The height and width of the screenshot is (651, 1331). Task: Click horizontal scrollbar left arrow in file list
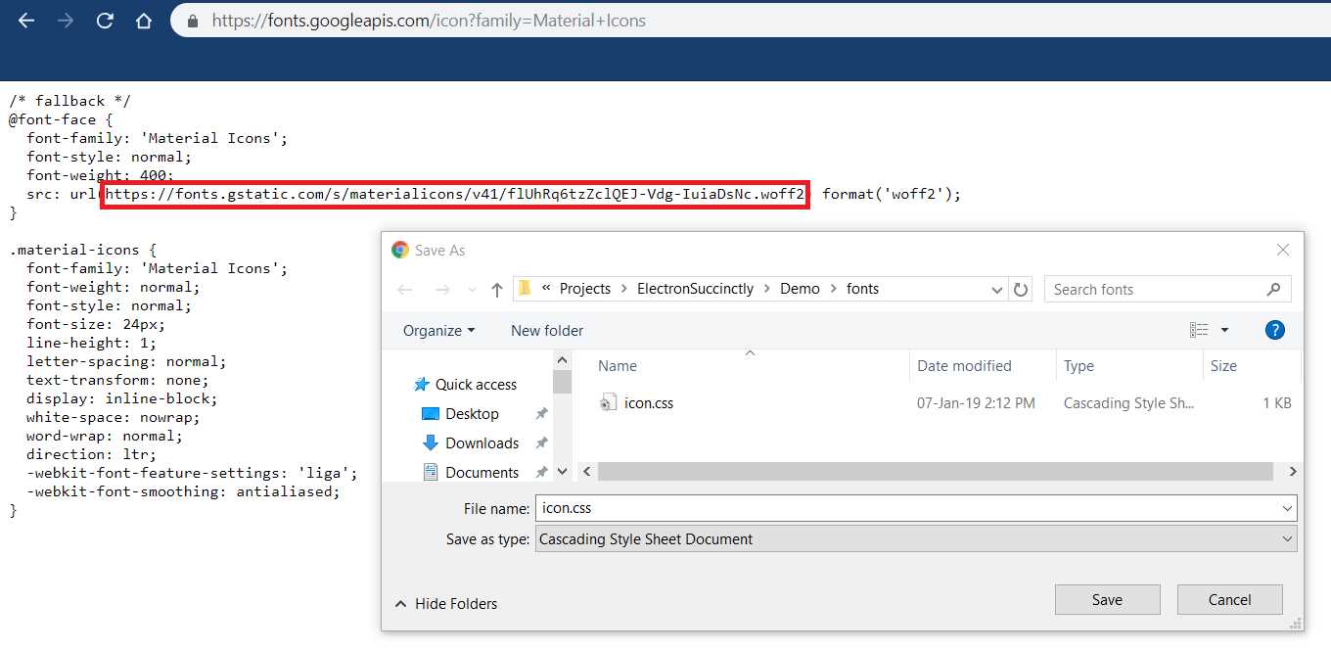587,472
